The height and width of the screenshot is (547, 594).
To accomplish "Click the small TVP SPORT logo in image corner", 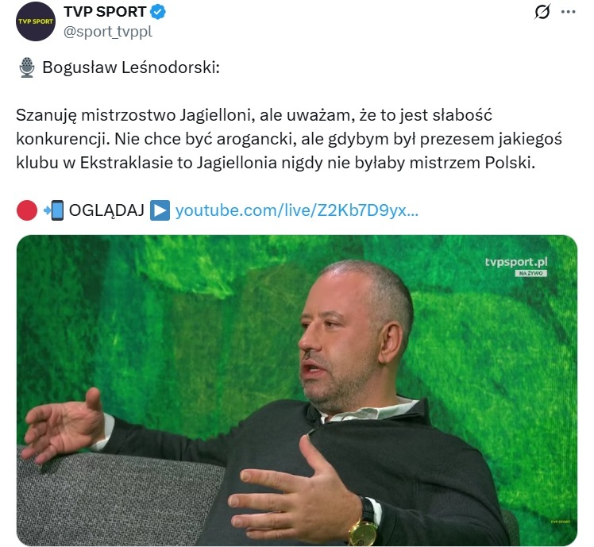I will [x=561, y=522].
